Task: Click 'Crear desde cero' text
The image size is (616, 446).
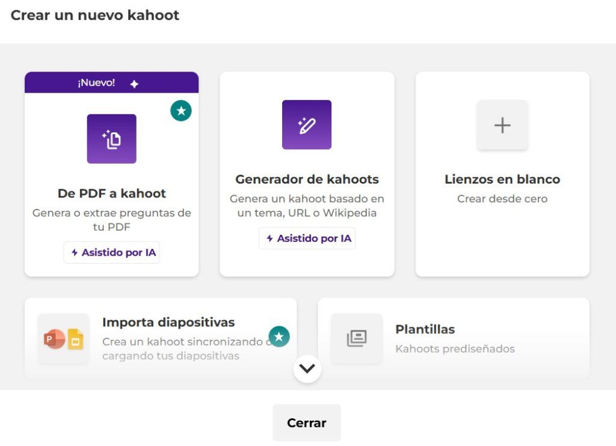Action: [502, 199]
